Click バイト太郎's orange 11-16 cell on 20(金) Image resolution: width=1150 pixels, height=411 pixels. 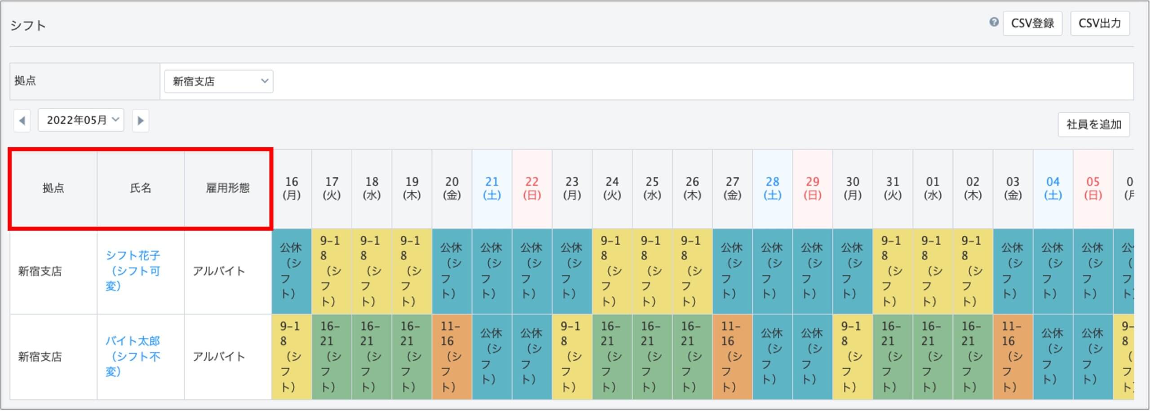tap(451, 356)
